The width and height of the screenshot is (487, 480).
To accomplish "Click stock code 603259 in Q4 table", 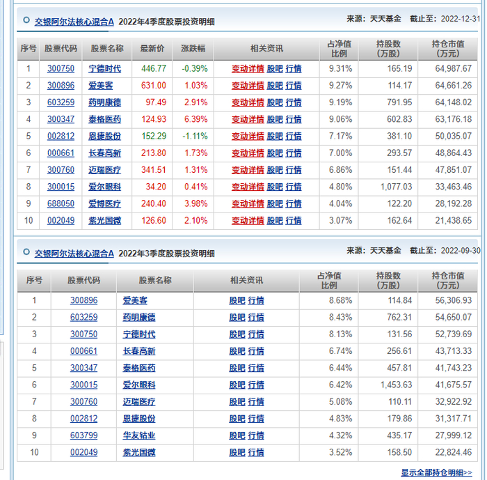I will [x=61, y=102].
